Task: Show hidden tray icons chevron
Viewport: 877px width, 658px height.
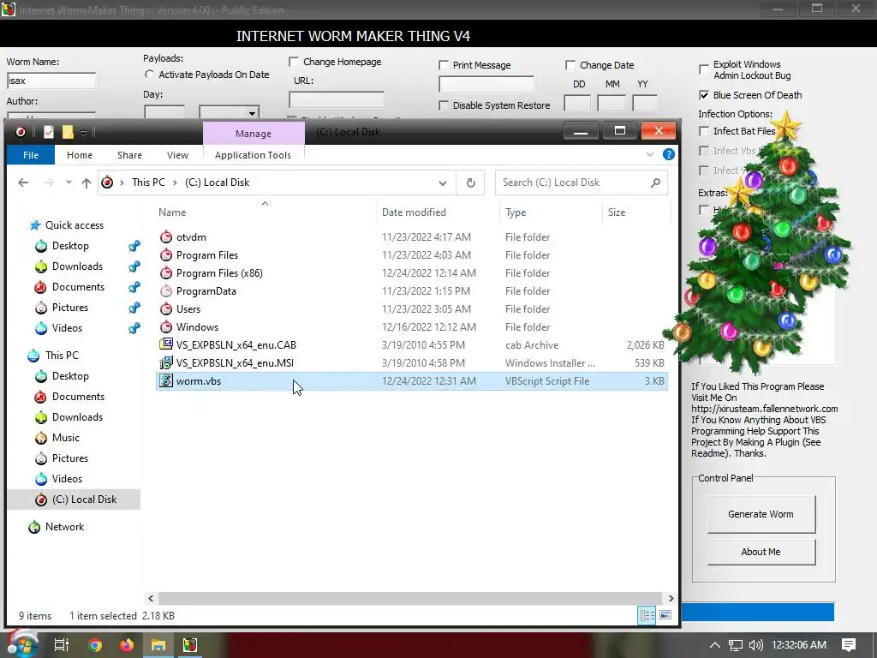Action: (715, 645)
